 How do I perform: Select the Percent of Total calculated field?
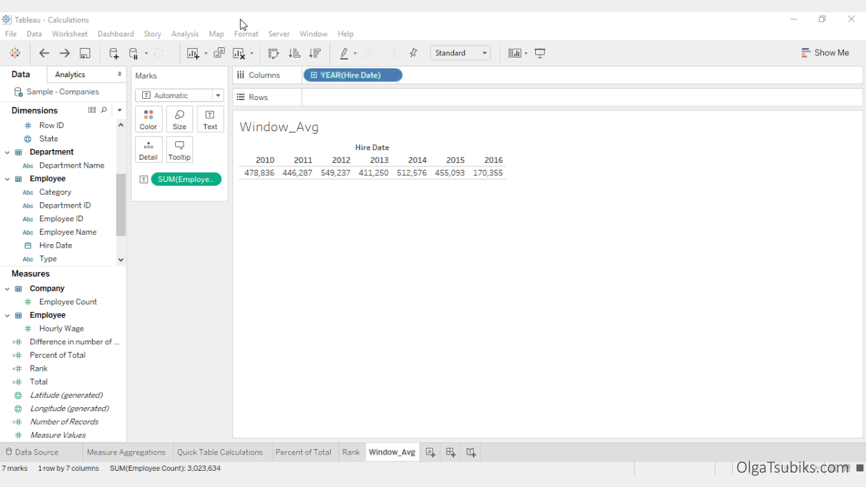[x=58, y=355]
